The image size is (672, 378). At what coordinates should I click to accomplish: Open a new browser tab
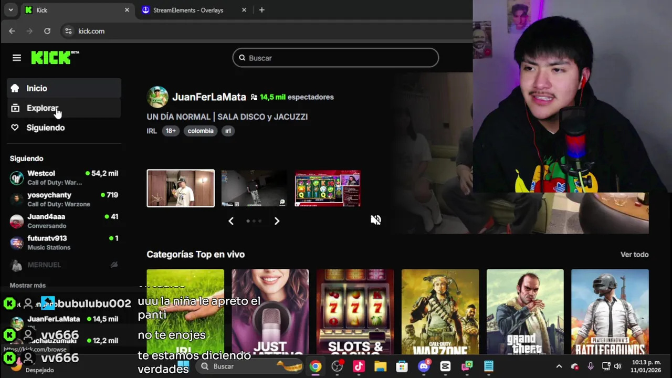point(261,10)
